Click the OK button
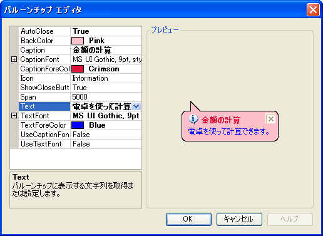 188,219
